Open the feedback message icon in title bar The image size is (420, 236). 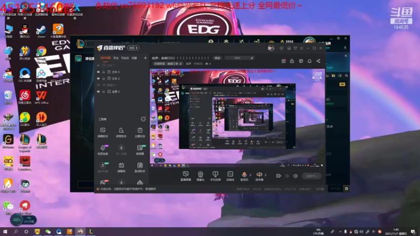pos(281,48)
